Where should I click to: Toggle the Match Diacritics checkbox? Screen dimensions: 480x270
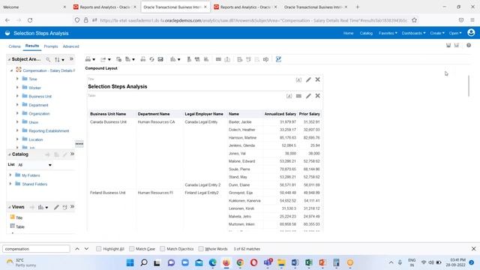coord(163,249)
